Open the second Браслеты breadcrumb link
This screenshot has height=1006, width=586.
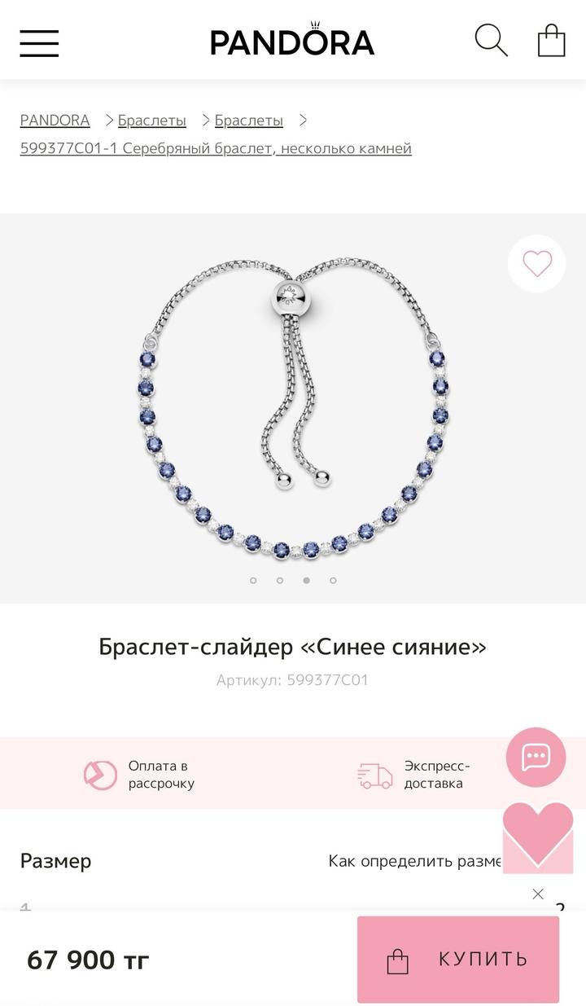pos(249,121)
